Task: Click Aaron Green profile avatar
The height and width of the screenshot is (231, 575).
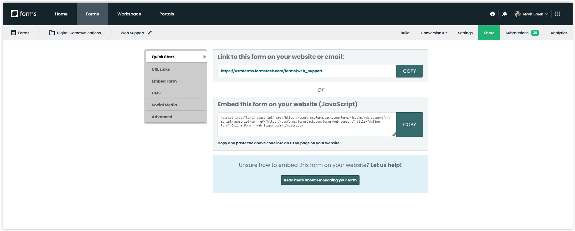Action: [x=518, y=14]
